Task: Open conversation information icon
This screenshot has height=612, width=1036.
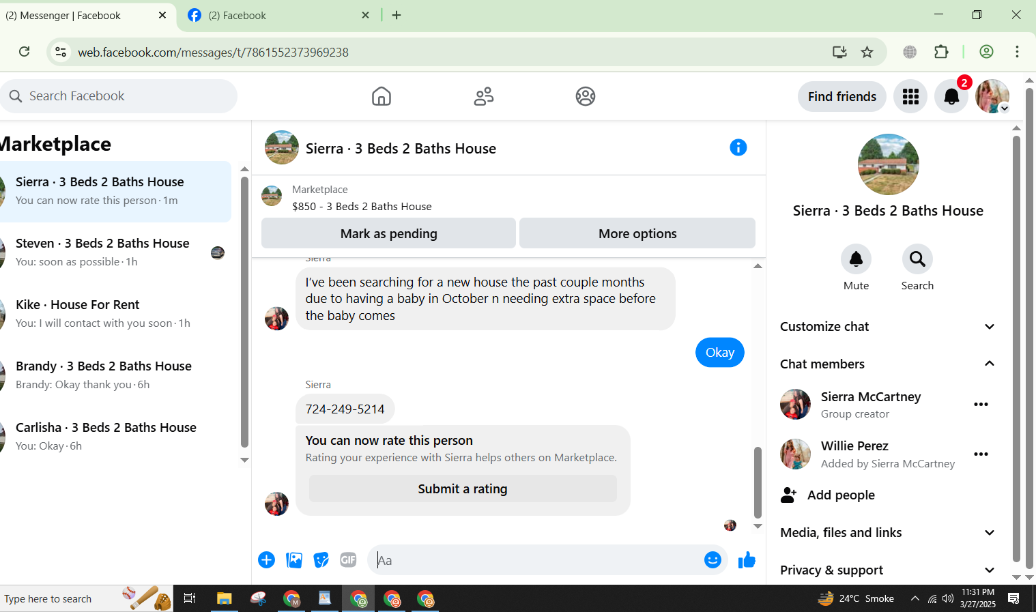Action: pos(738,147)
